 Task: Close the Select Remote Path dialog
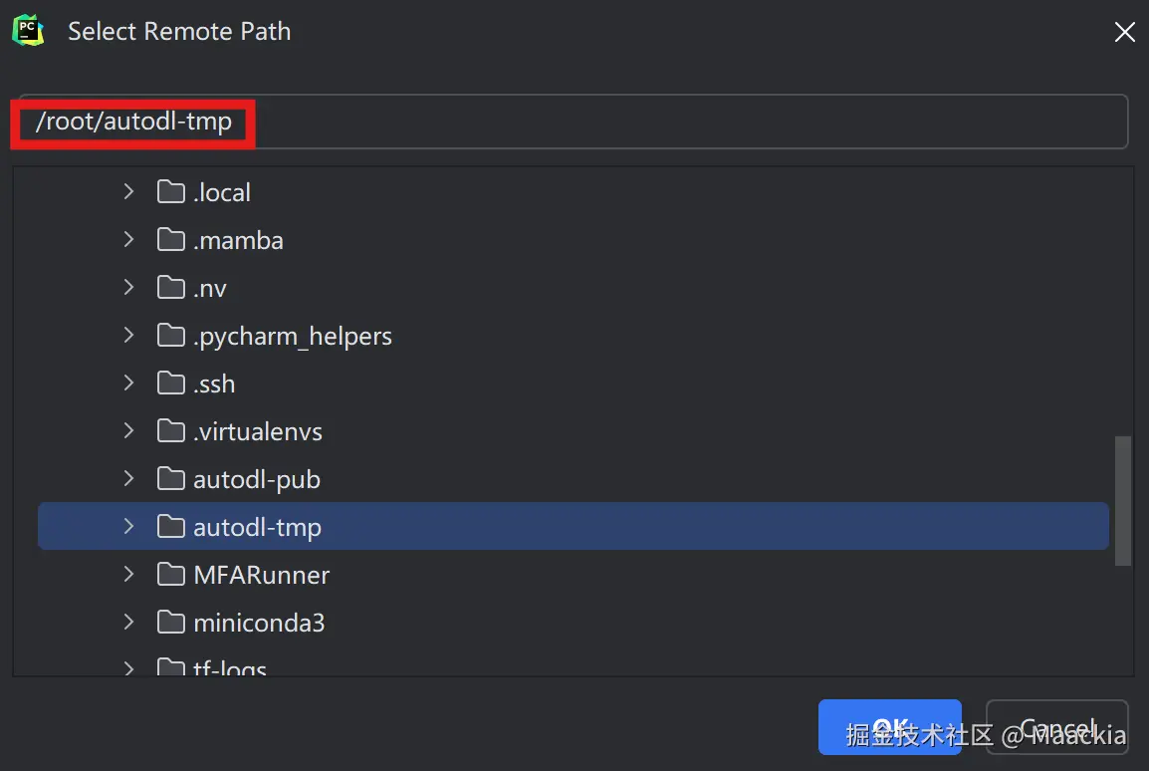[x=1124, y=32]
